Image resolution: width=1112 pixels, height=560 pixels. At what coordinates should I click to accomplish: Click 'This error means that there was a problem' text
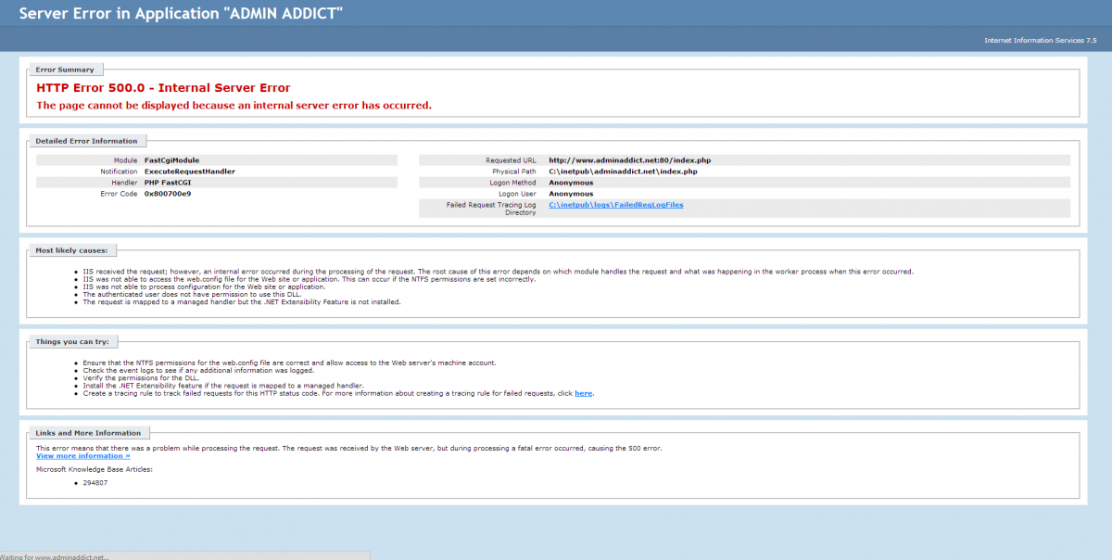click(349, 448)
